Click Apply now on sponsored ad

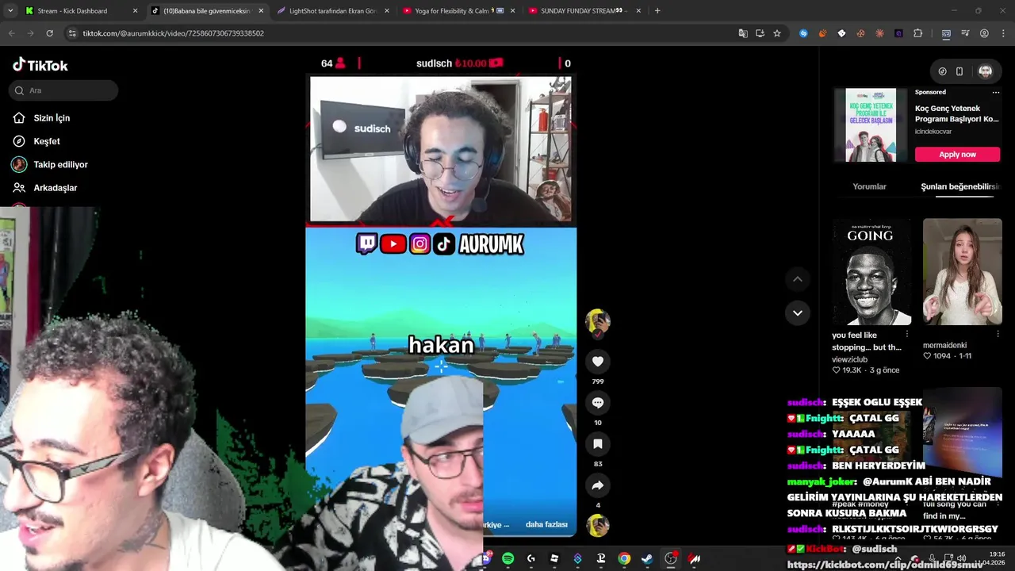tap(957, 154)
